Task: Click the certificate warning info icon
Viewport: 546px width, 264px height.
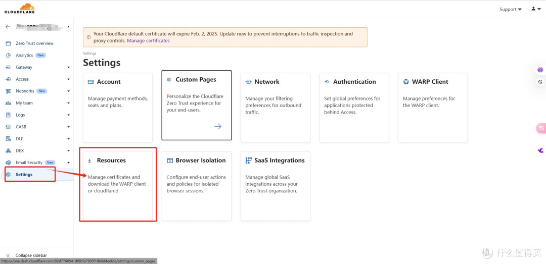Action: point(89,37)
